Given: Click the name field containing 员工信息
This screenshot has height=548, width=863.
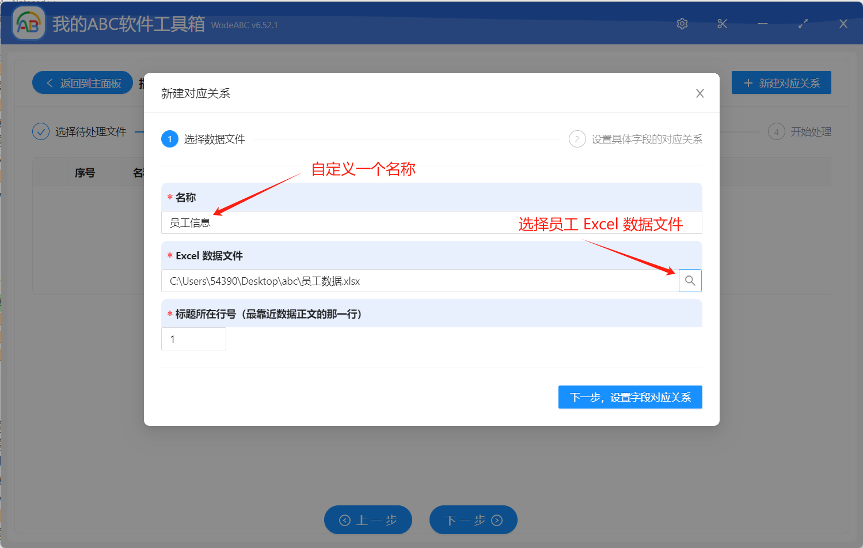Looking at the screenshot, I should pyautogui.click(x=431, y=222).
